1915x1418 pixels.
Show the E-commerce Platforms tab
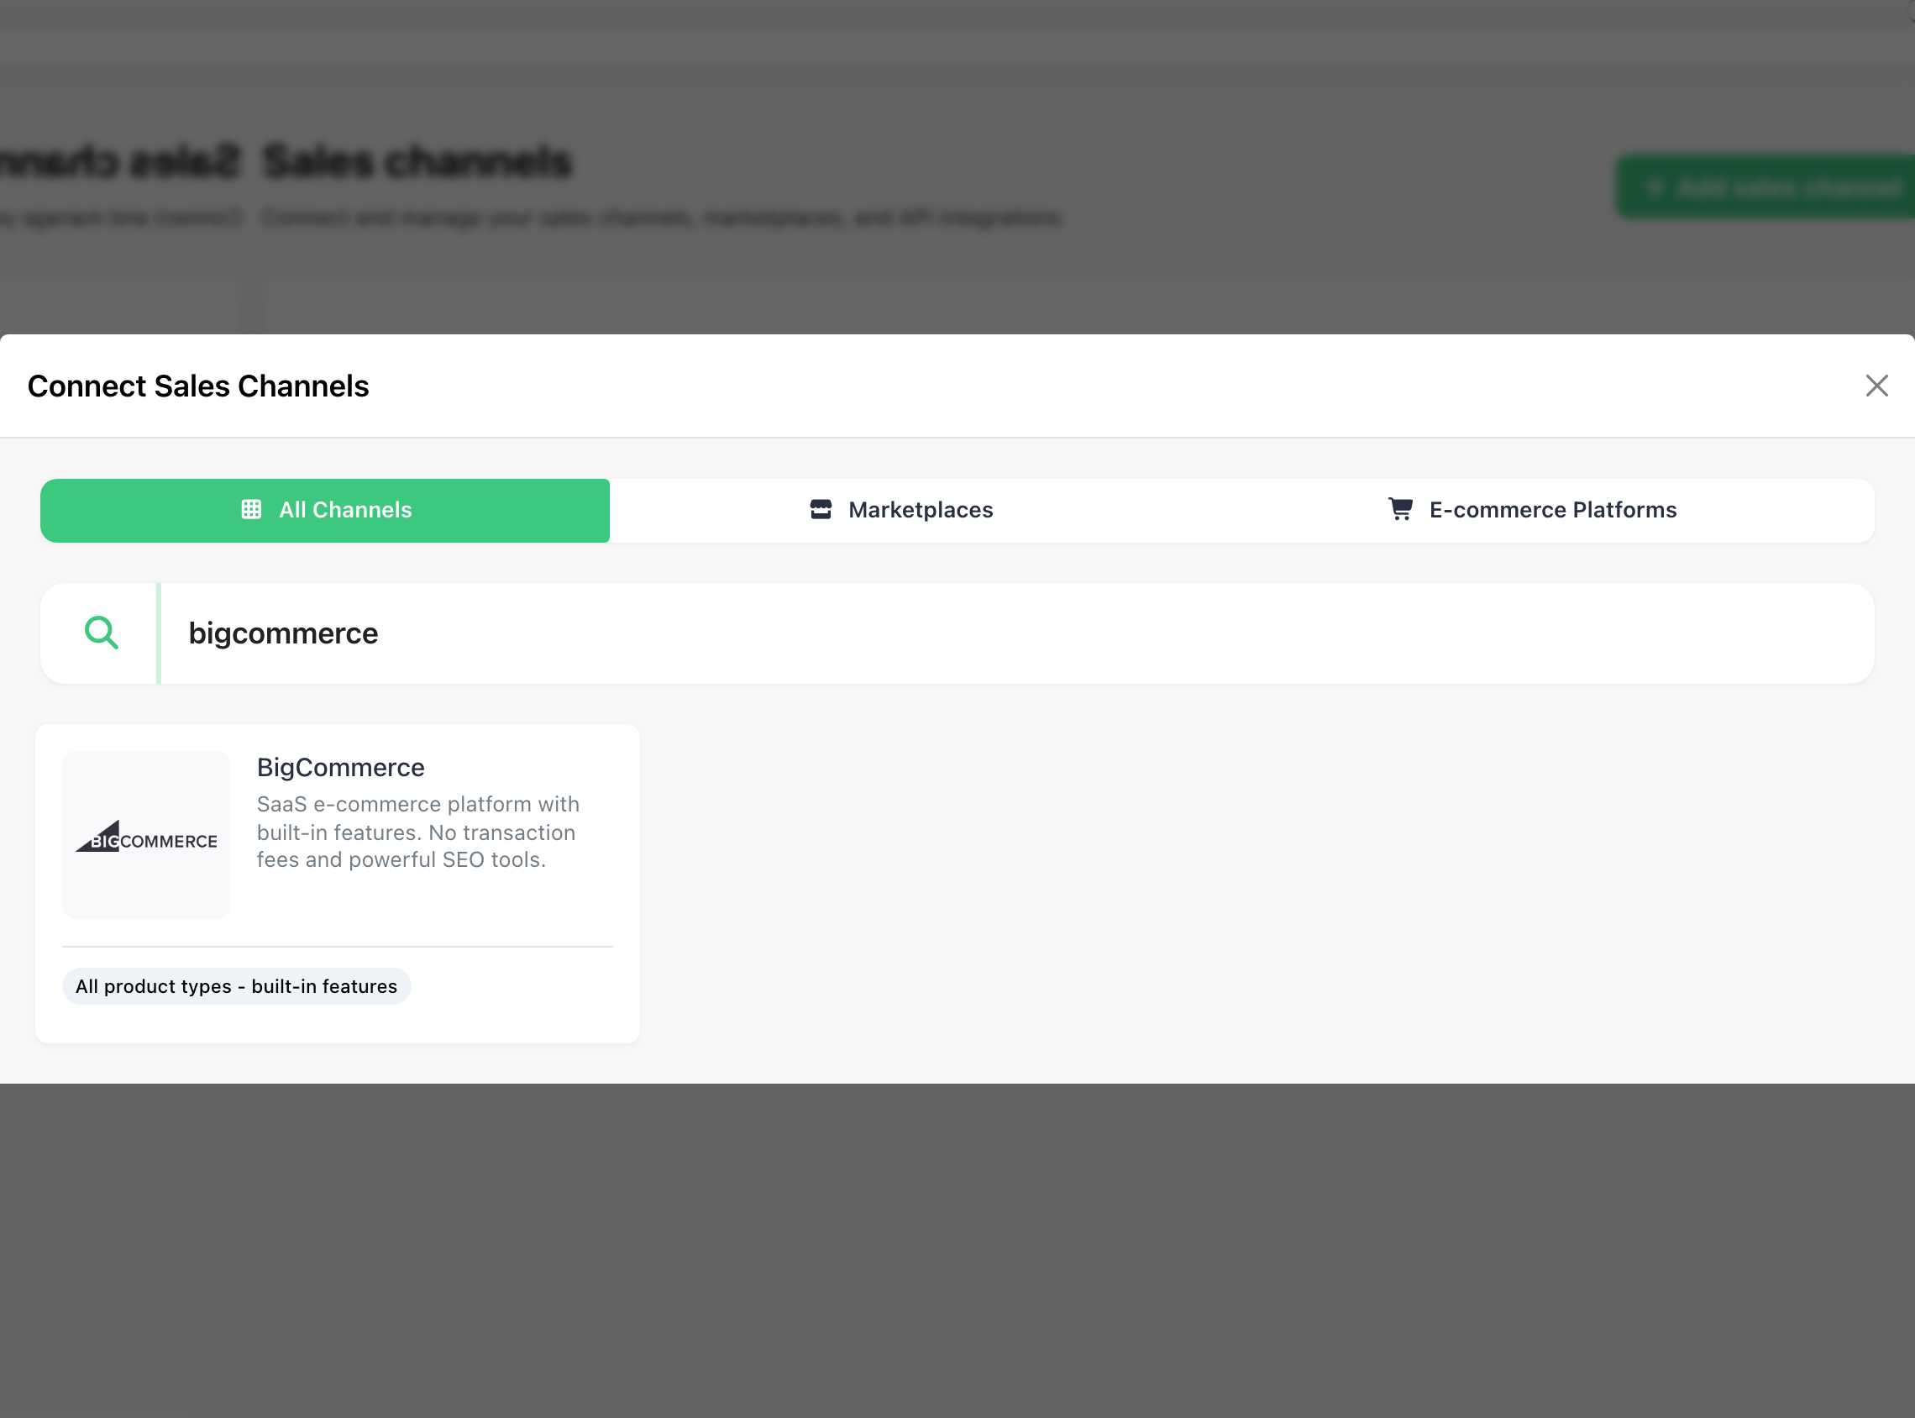(1532, 511)
